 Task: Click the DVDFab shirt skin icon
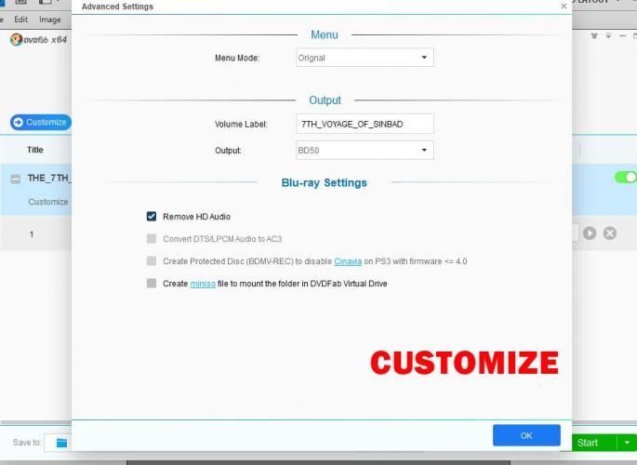594,35
